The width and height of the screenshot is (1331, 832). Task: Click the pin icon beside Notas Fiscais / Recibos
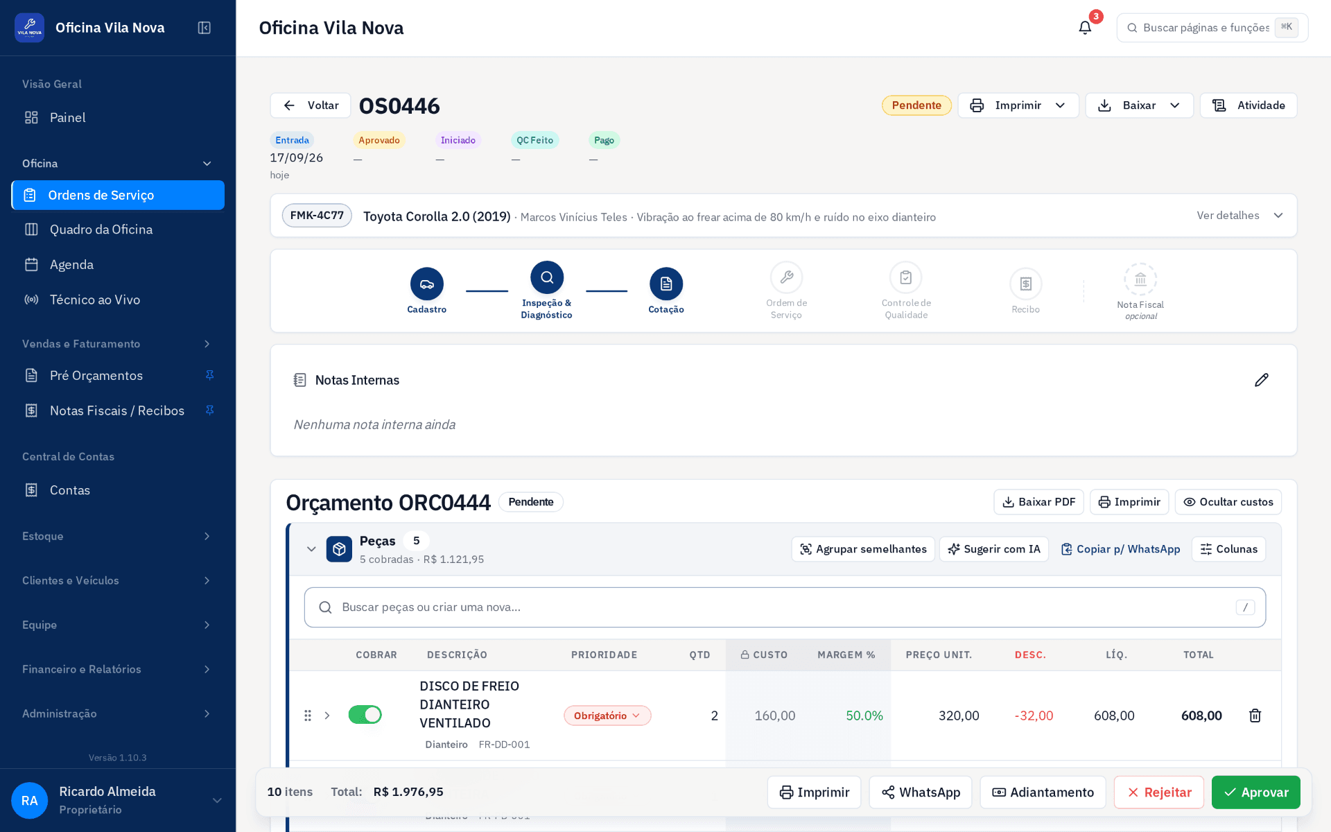tap(209, 410)
